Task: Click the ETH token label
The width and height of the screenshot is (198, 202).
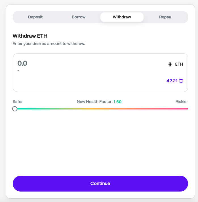Action: pos(179,64)
